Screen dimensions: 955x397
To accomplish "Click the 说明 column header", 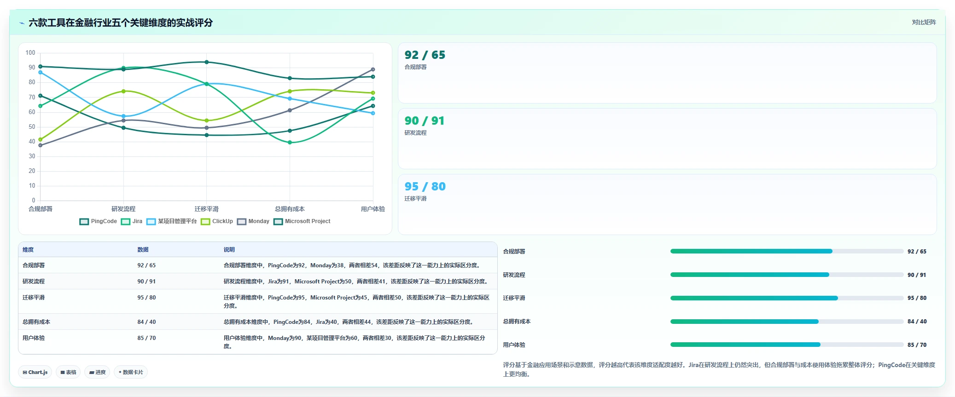I will (x=229, y=250).
